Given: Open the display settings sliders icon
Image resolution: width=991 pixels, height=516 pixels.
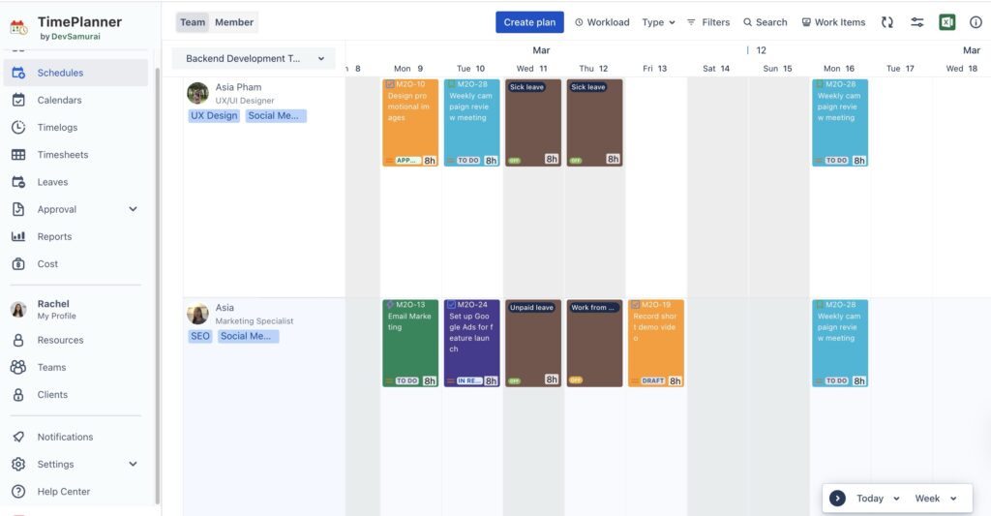Looking at the screenshot, I should click(x=917, y=22).
